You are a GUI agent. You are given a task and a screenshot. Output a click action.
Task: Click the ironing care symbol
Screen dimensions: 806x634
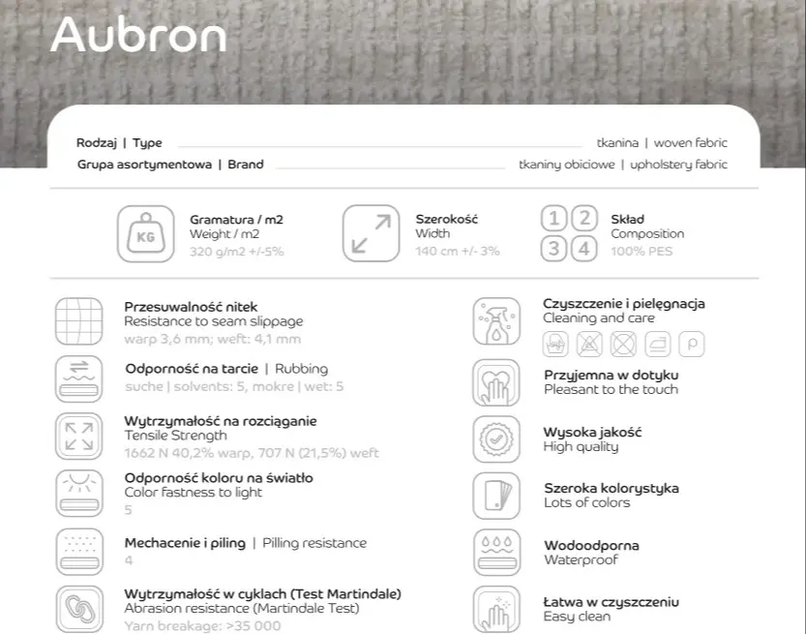657,344
